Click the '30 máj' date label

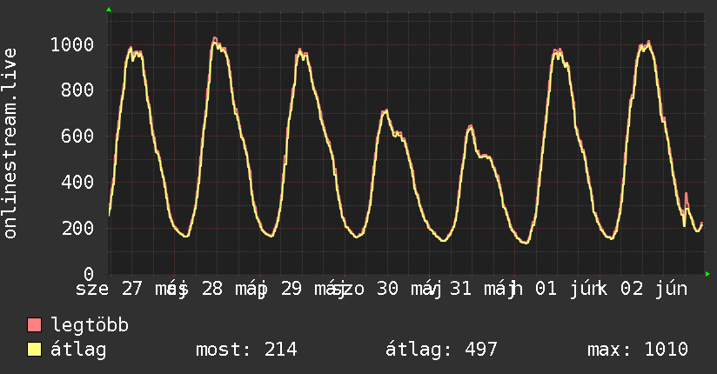click(x=410, y=290)
